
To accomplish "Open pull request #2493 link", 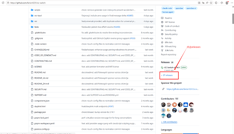I will 117,27.
